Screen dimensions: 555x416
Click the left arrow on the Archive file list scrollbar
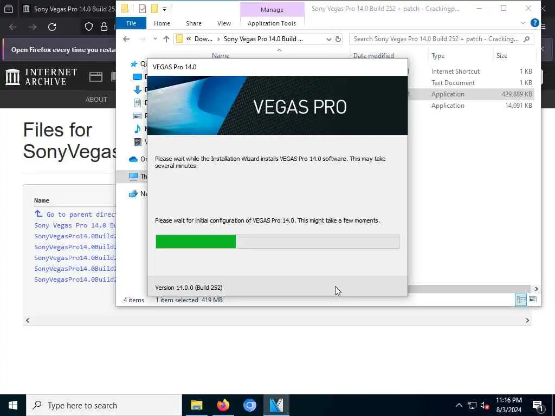point(28,320)
